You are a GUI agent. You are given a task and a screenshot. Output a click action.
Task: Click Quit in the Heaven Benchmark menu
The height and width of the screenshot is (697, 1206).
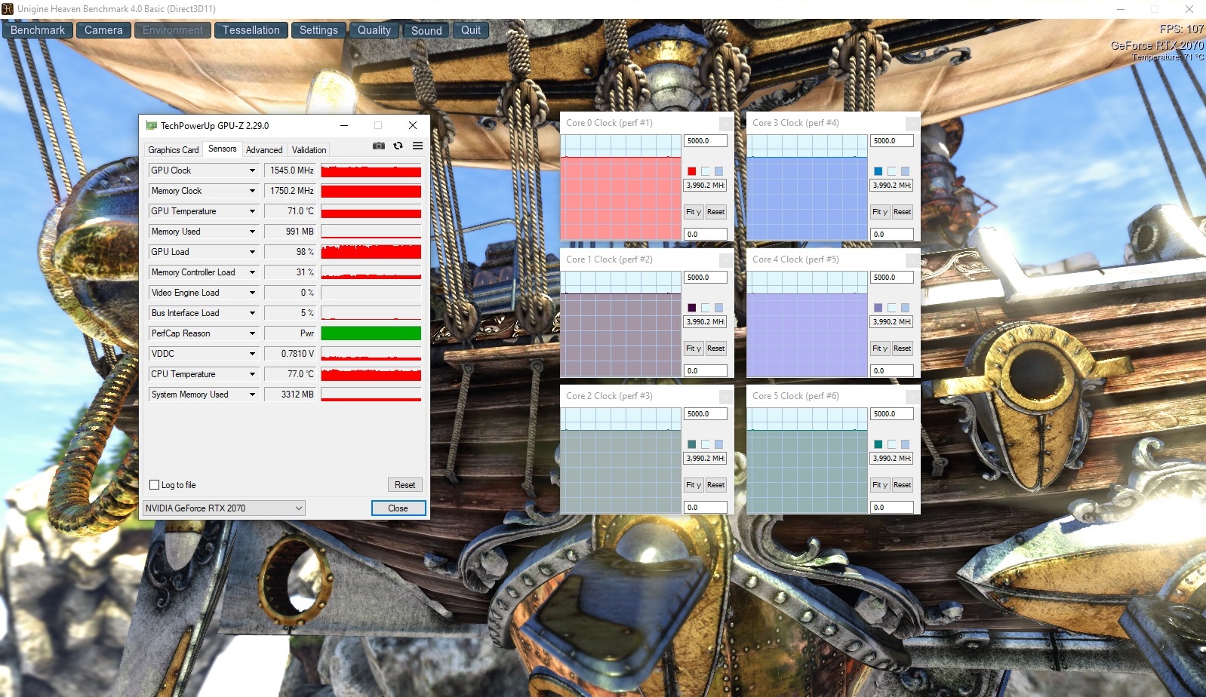(x=471, y=30)
